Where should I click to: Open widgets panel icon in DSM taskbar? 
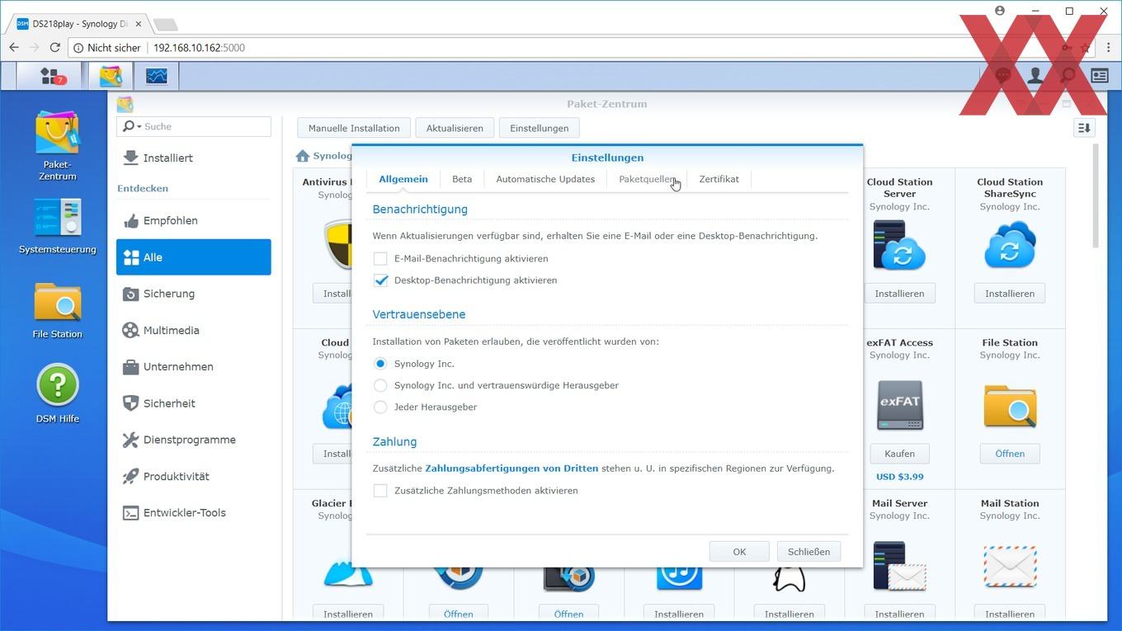1099,76
